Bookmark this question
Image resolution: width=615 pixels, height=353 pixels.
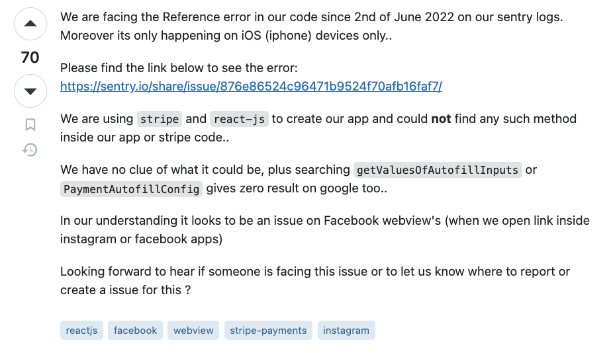[x=30, y=124]
